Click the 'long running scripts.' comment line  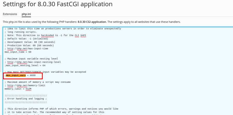(21, 32)
